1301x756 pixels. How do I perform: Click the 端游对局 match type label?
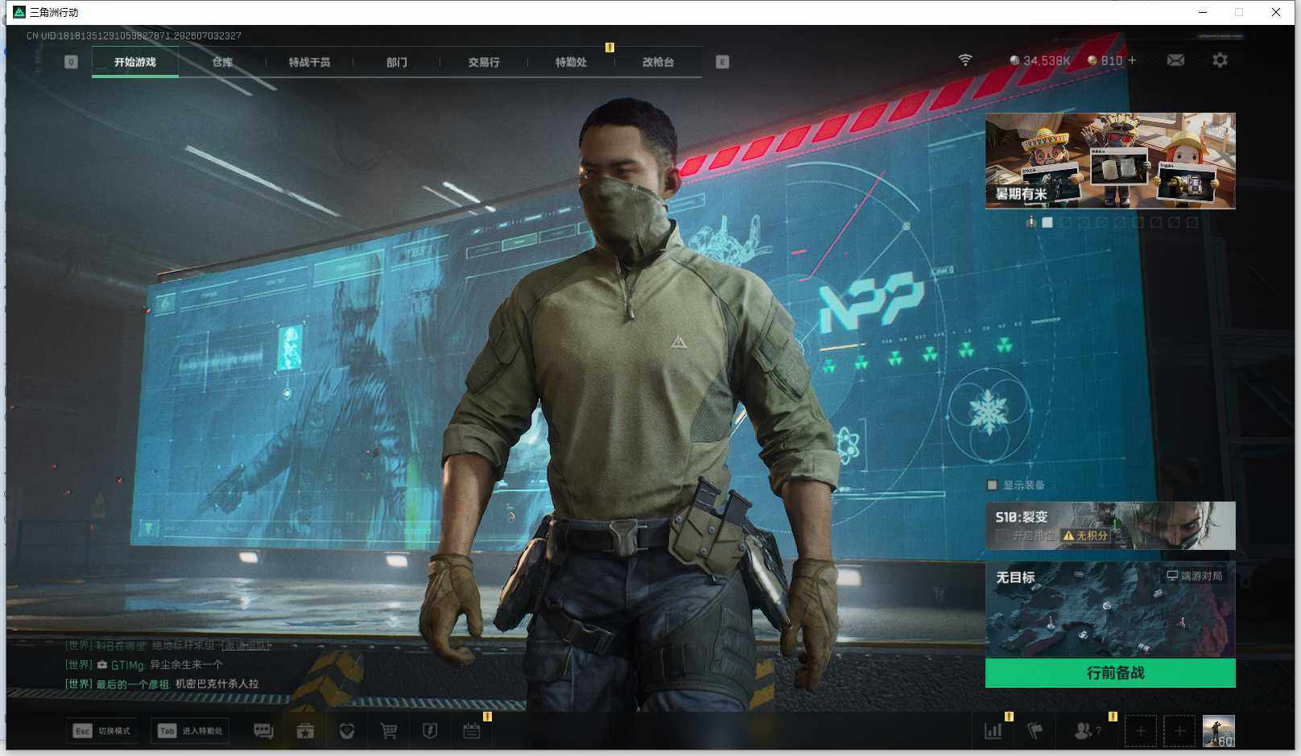point(1195,576)
